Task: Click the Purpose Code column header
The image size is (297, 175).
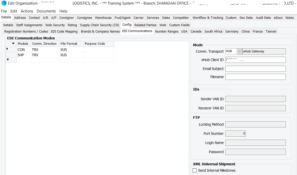Action: pos(99,44)
